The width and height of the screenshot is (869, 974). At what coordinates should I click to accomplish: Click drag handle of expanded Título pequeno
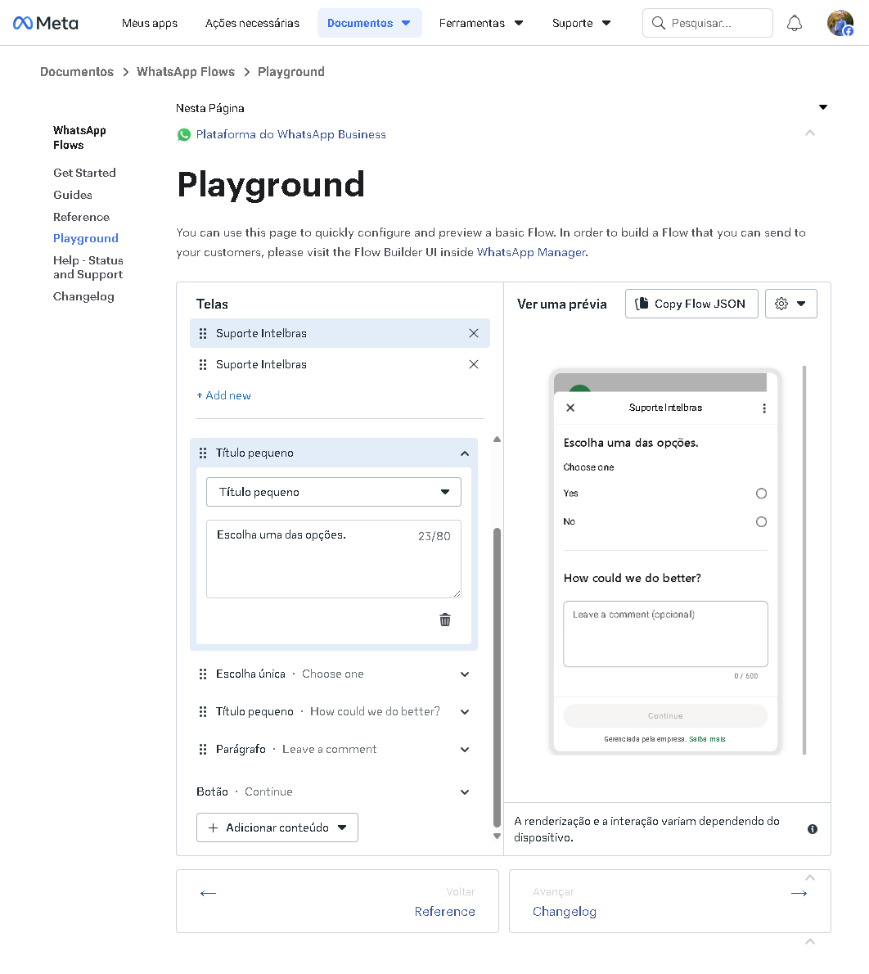202,453
